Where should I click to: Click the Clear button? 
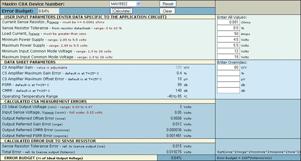tap(167, 11)
